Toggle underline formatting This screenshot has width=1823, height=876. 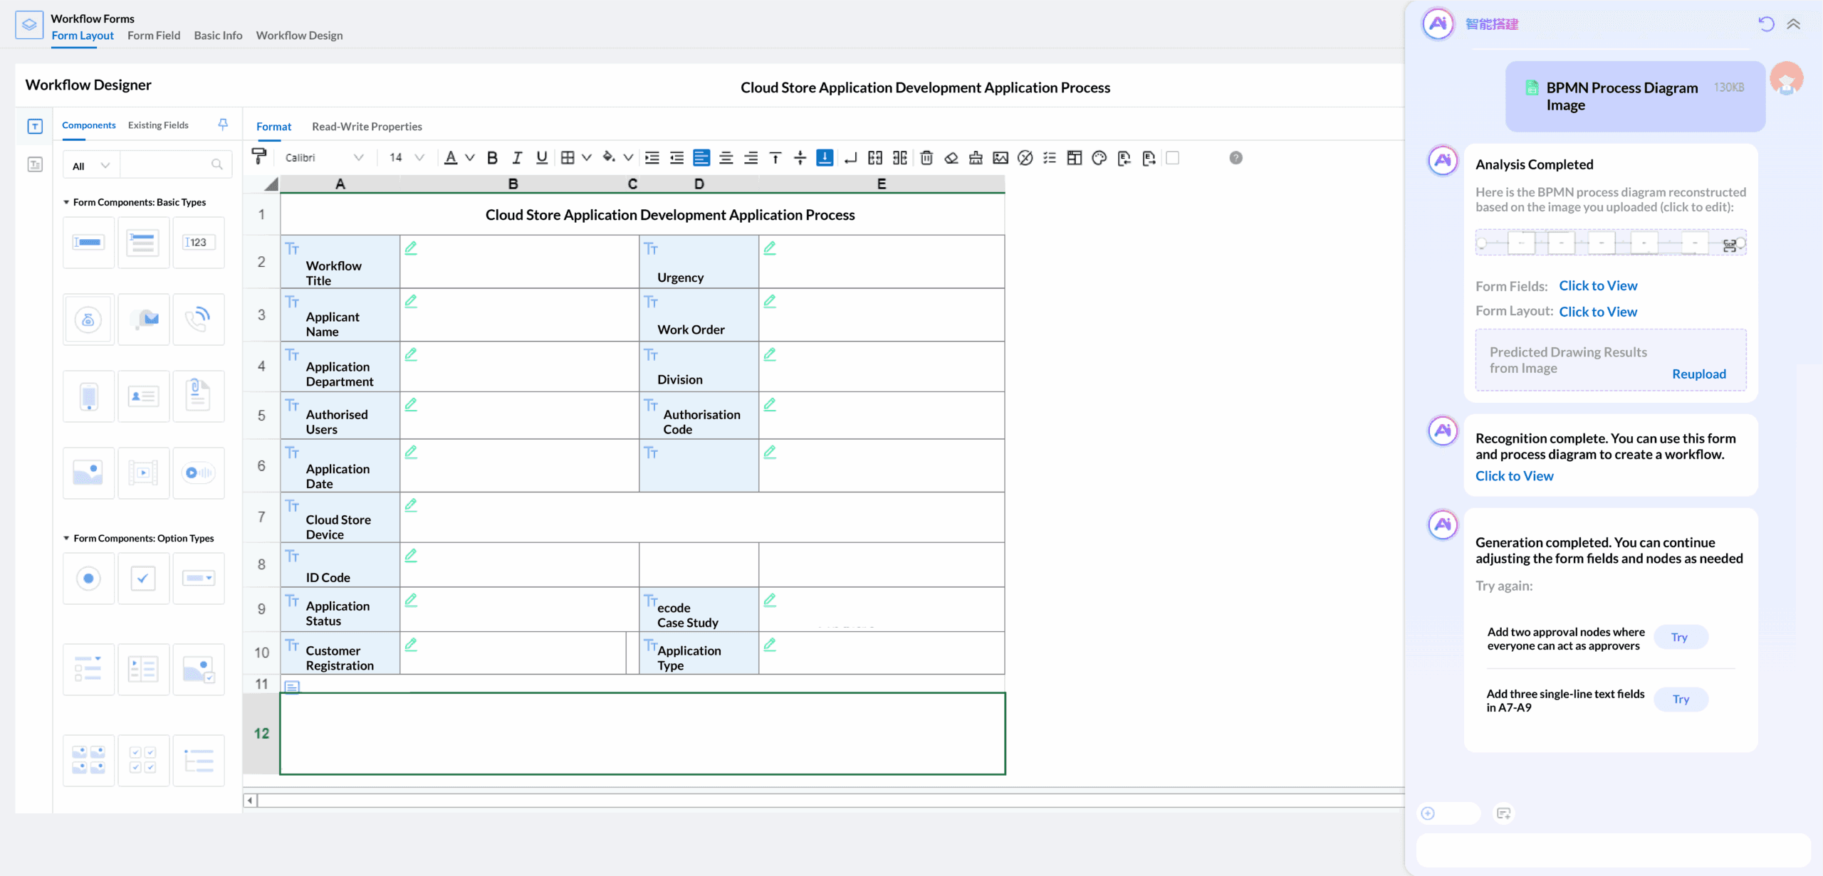(542, 158)
